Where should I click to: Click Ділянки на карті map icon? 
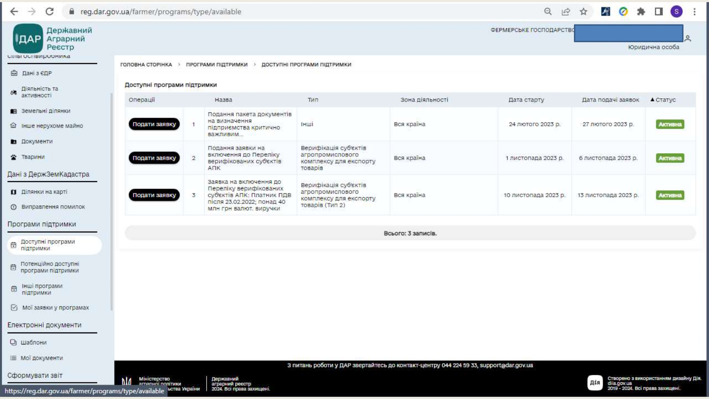(13, 192)
